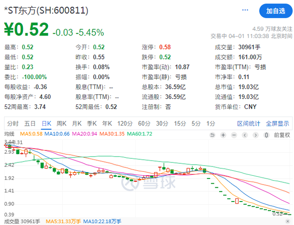The image size is (294, 225).
Task: Zoom in chart with plus icon
Action: click(x=223, y=135)
